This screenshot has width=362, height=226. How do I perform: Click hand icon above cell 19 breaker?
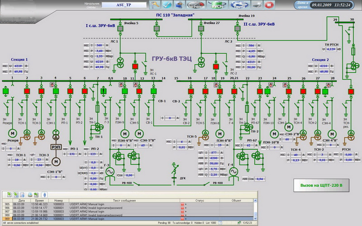click(x=216, y=85)
